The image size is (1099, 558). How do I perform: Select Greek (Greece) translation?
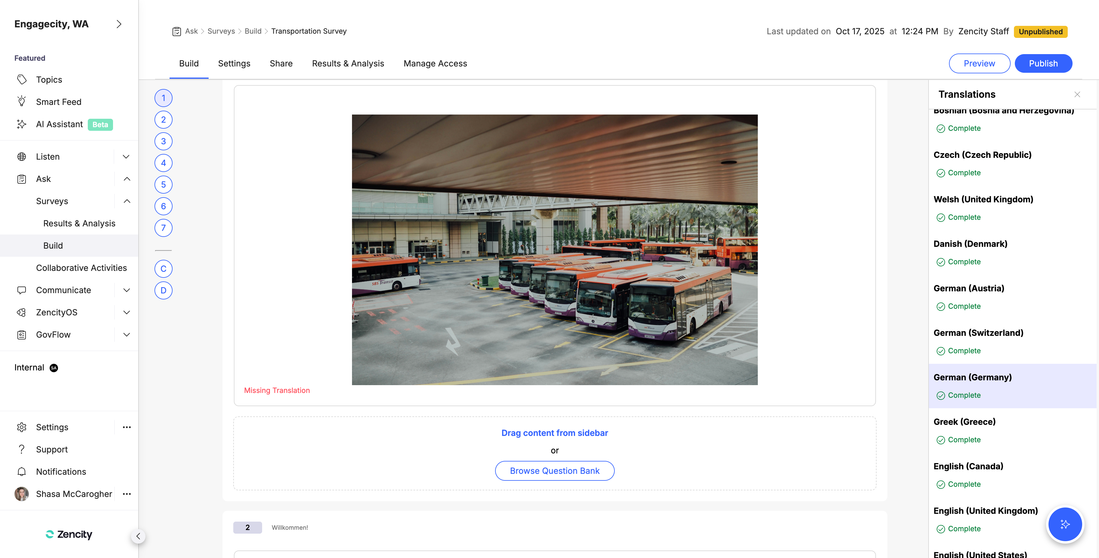(964, 422)
